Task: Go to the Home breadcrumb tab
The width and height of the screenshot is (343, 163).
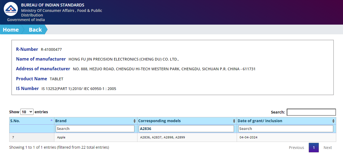Action: tap(11, 30)
